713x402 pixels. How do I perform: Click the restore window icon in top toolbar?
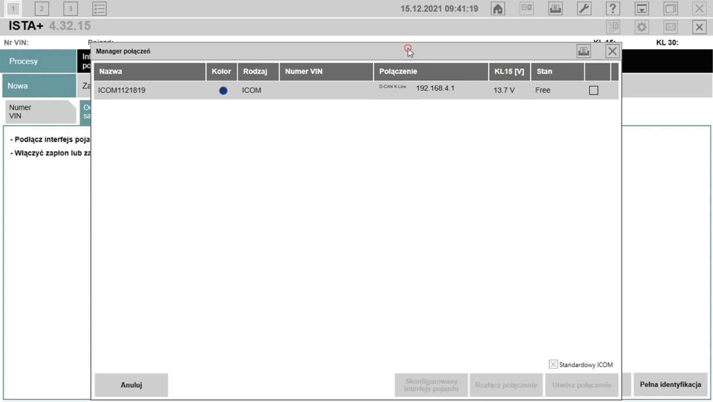[670, 9]
